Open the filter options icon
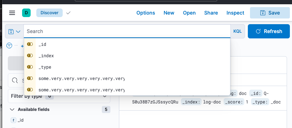The height and width of the screenshot is (128, 292). [9, 46]
